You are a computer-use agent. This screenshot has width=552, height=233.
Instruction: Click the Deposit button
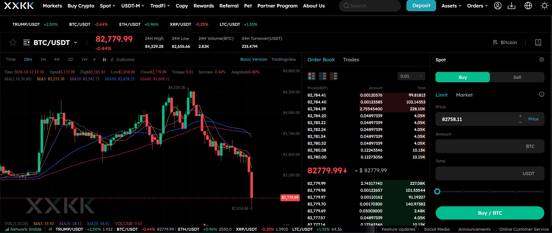pos(421,6)
